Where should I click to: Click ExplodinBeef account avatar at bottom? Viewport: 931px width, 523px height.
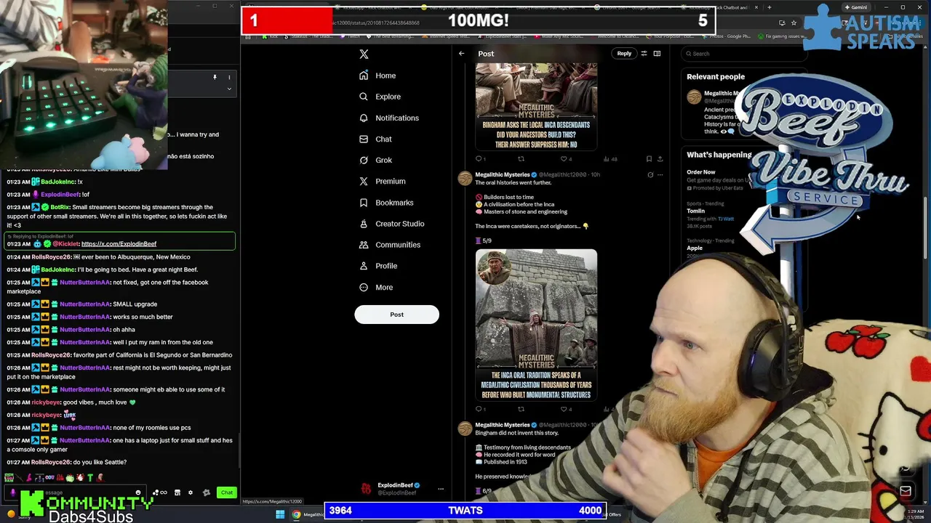pyautogui.click(x=366, y=489)
